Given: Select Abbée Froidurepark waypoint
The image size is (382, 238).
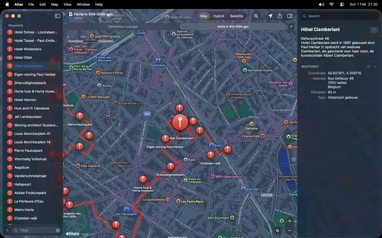Looking at the screenshot, I should click(33, 193).
